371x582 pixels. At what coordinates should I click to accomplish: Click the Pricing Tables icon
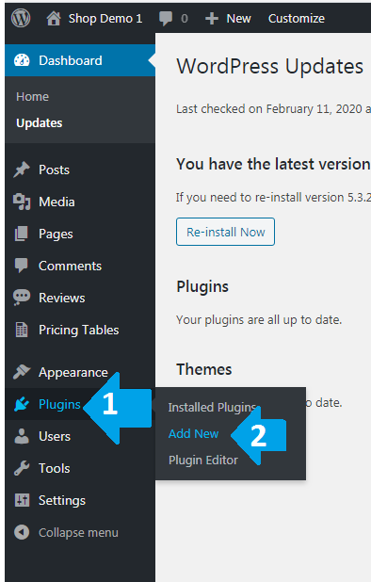point(22,330)
